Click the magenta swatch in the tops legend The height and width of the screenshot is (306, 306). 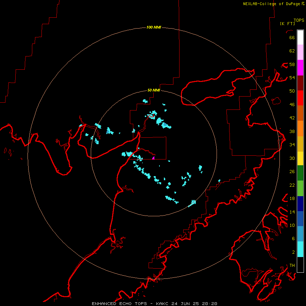click(300, 68)
